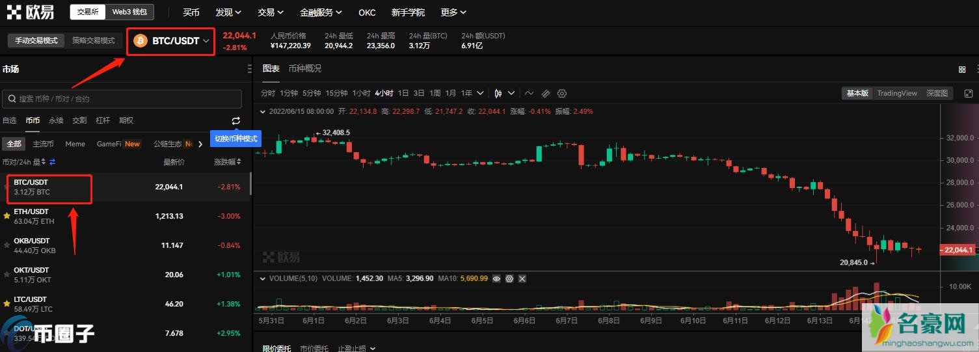
Task: Open the OKX logo home link
Action: click(x=31, y=12)
